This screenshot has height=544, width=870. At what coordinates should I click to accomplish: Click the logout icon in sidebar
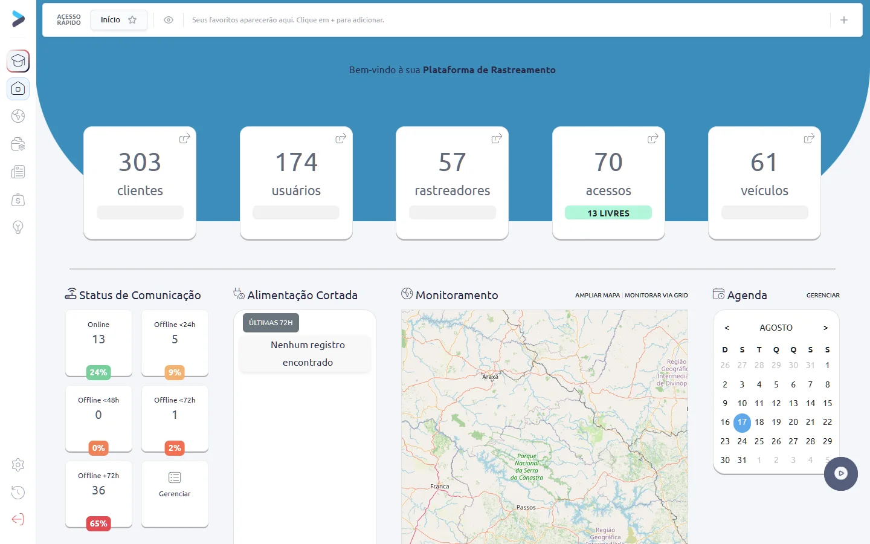pyautogui.click(x=18, y=519)
